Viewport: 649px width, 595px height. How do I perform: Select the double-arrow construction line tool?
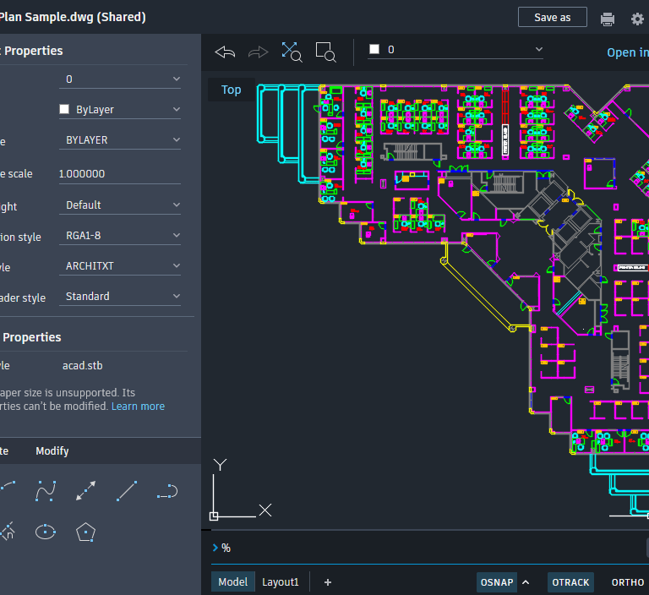(85, 491)
